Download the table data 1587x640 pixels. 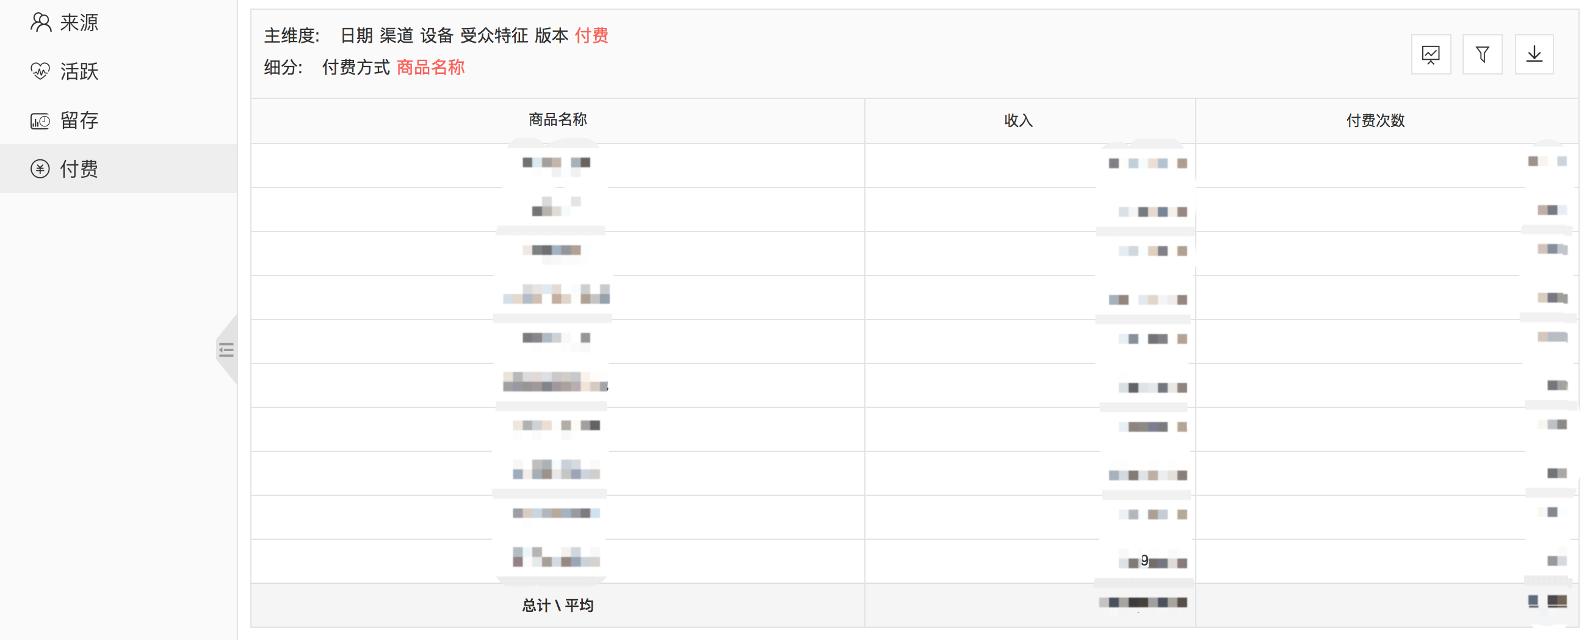pyautogui.click(x=1534, y=55)
